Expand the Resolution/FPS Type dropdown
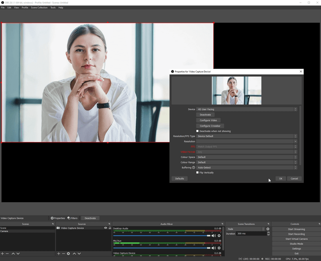Image resolution: width=321 pixels, height=261 pixels. click(x=247, y=136)
